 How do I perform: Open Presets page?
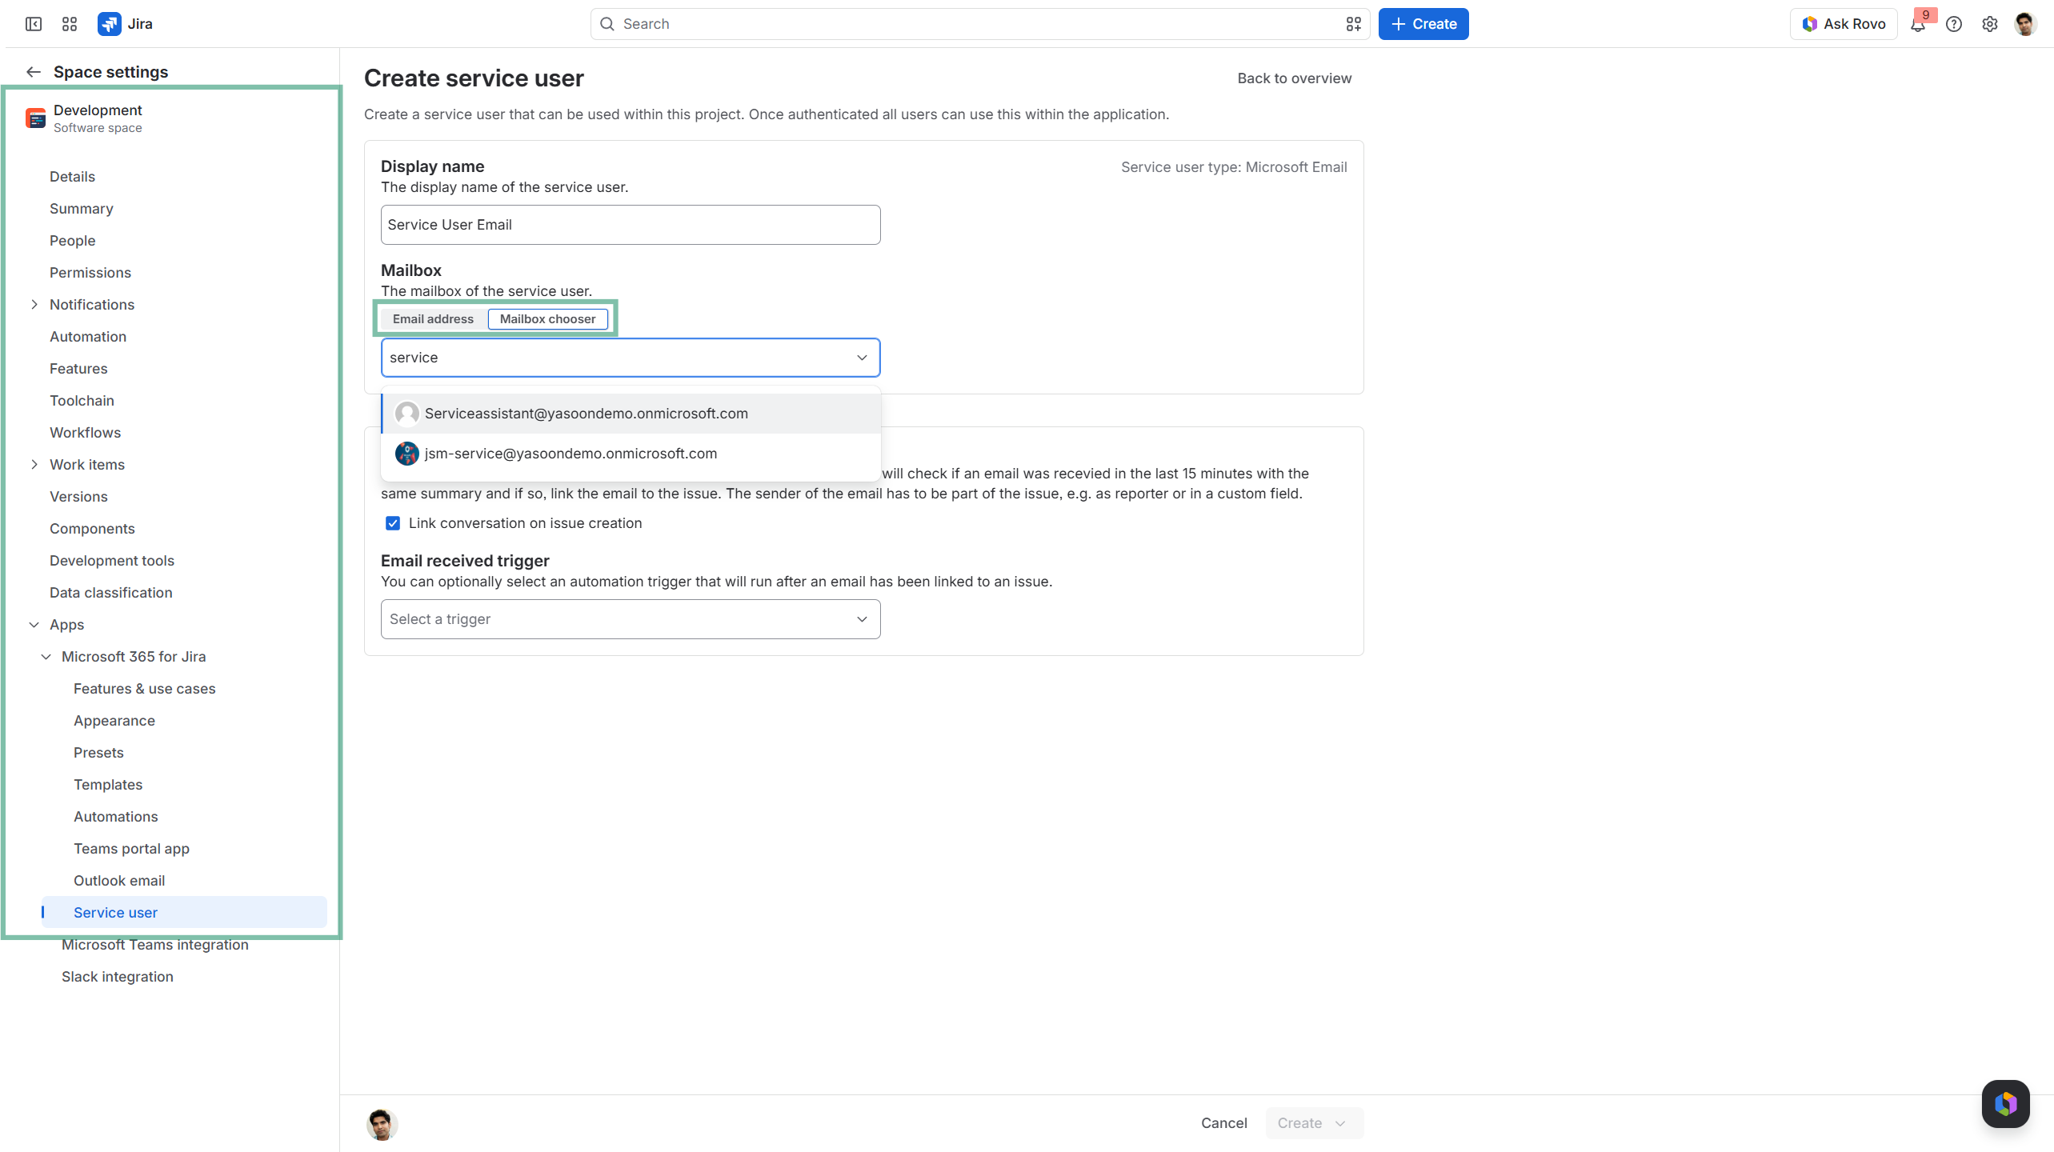pos(98,753)
